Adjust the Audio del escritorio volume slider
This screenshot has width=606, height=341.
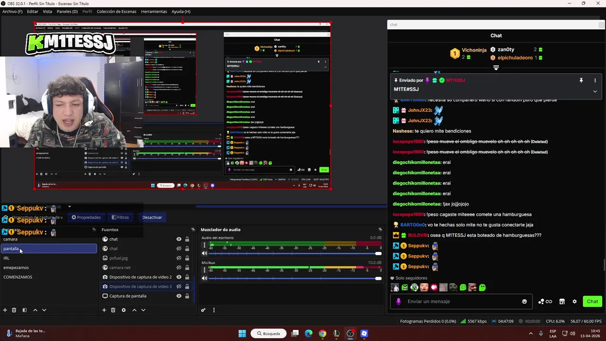[295, 253]
